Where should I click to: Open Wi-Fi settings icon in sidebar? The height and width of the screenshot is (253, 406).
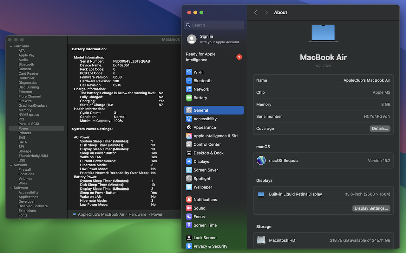189,72
